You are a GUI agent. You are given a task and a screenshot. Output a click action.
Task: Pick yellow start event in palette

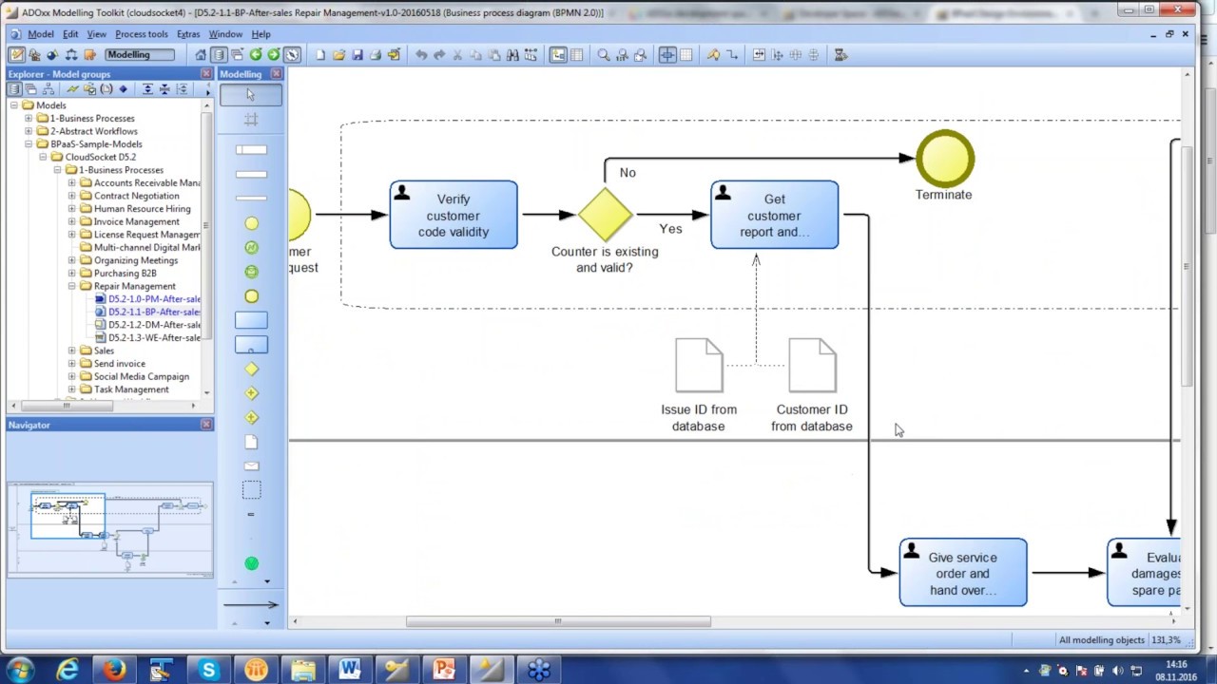[251, 223]
